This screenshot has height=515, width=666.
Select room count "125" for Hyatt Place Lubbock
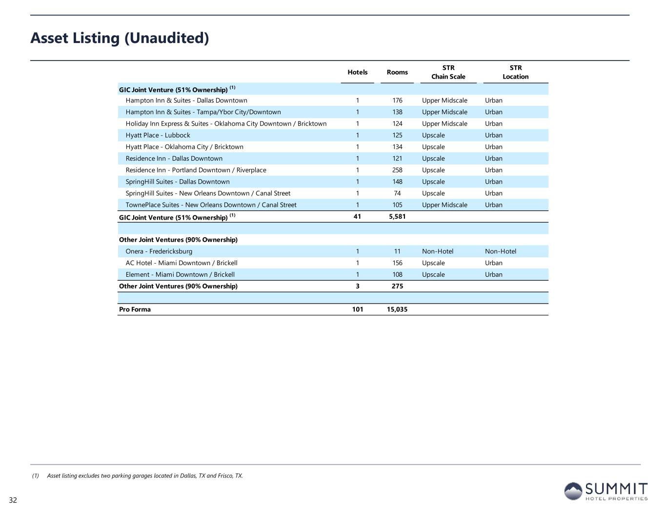(x=397, y=135)
